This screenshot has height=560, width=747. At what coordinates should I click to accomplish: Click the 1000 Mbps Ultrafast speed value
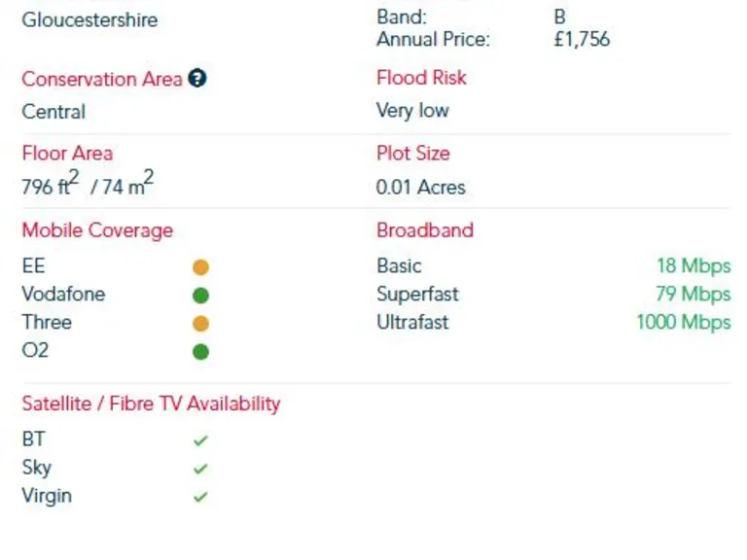click(683, 322)
